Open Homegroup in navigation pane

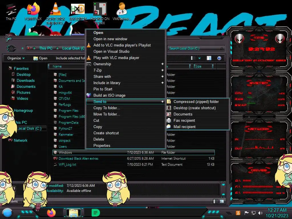click(x=23, y=110)
